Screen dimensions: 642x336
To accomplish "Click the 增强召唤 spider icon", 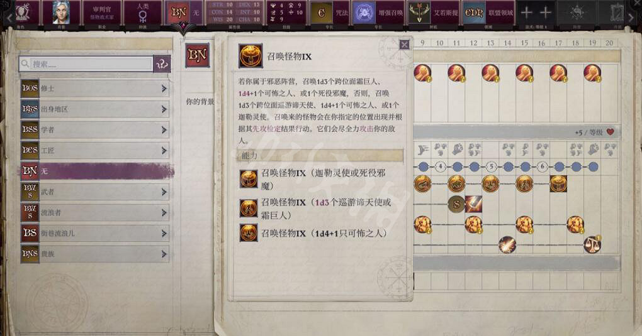I will point(363,13).
